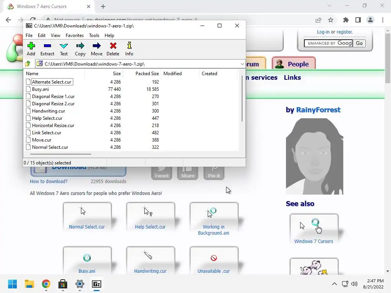Click the Add button in 7-Zip toolbar
The height and width of the screenshot is (293, 391).
tap(31, 49)
